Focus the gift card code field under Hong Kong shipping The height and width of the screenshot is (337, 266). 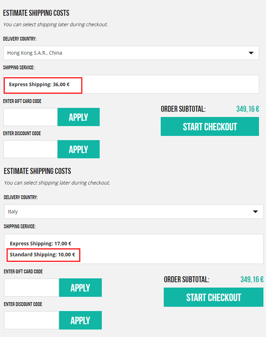pyautogui.click(x=30, y=117)
